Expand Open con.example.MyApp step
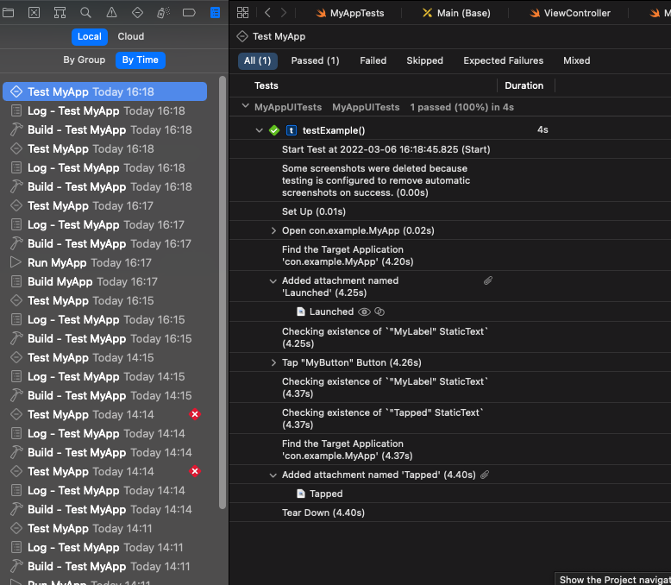Viewport: 671px width, 585px height. [273, 231]
